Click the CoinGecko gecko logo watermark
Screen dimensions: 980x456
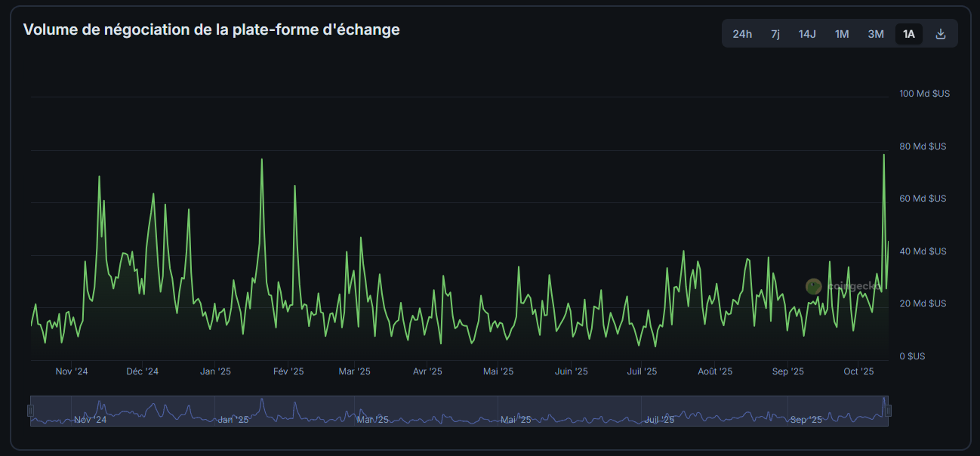coord(814,286)
